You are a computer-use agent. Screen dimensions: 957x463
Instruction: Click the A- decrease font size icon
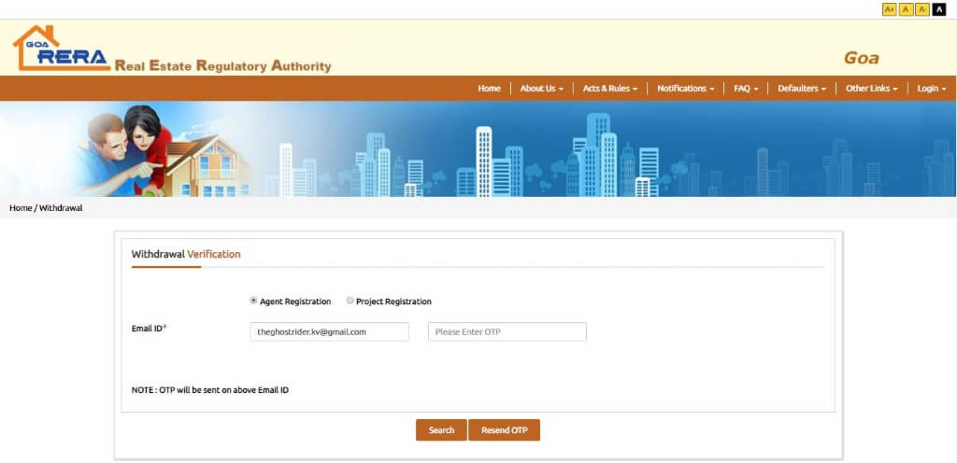[922, 9]
